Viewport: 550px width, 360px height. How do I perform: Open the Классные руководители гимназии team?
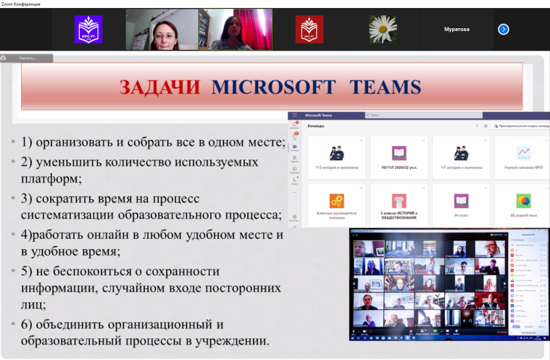click(337, 206)
